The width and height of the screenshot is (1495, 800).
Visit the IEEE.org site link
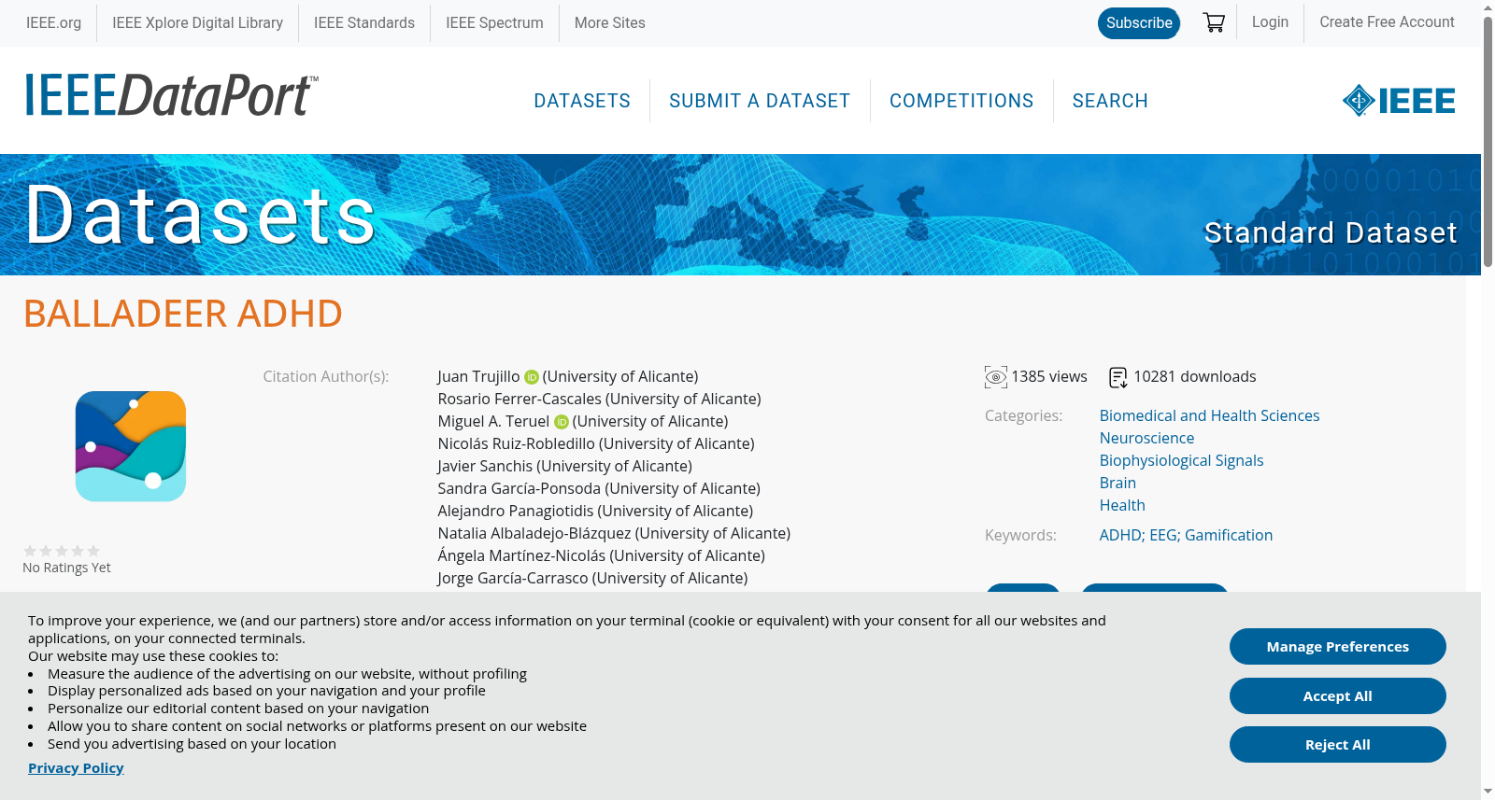pyautogui.click(x=53, y=22)
